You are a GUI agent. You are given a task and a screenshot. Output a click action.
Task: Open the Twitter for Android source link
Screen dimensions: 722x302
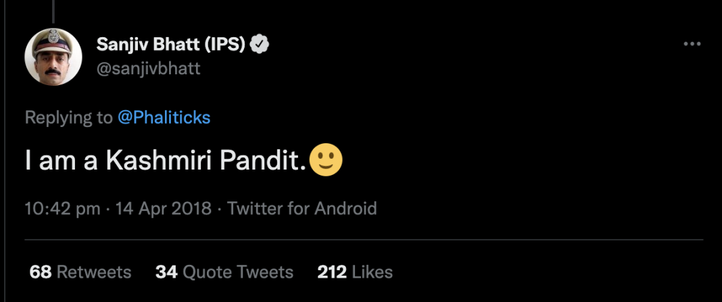pyautogui.click(x=302, y=208)
